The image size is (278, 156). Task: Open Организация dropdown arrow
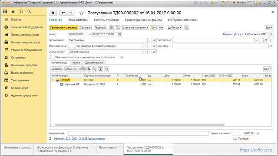click(149, 40)
